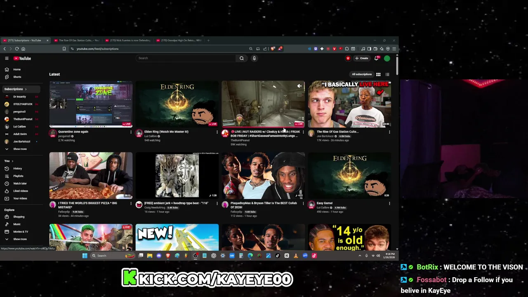The image size is (528, 297).
Task: Open Liked videos in sidebar
Action: [x=21, y=191]
